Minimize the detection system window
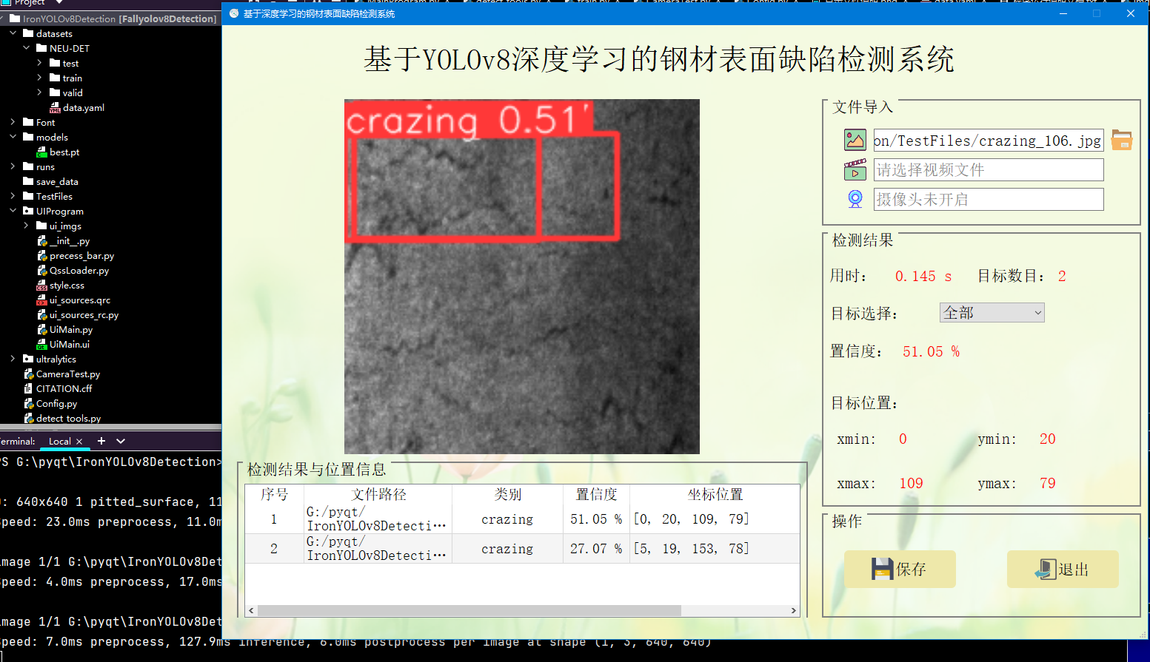Image resolution: width=1150 pixels, height=662 pixels. [x=1063, y=13]
